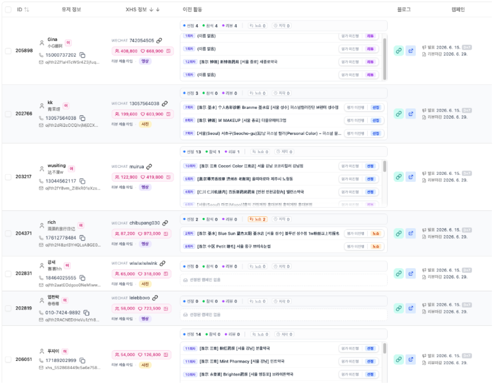Open blue external link button for row 202766

coord(411,114)
